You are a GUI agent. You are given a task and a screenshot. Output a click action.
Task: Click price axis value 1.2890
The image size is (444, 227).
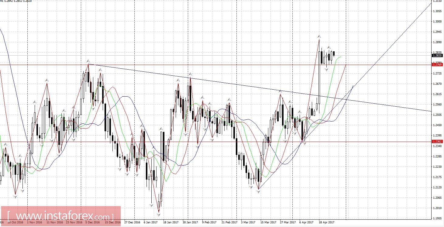pos(437,42)
